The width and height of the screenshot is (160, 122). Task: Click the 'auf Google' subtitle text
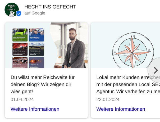35,13
